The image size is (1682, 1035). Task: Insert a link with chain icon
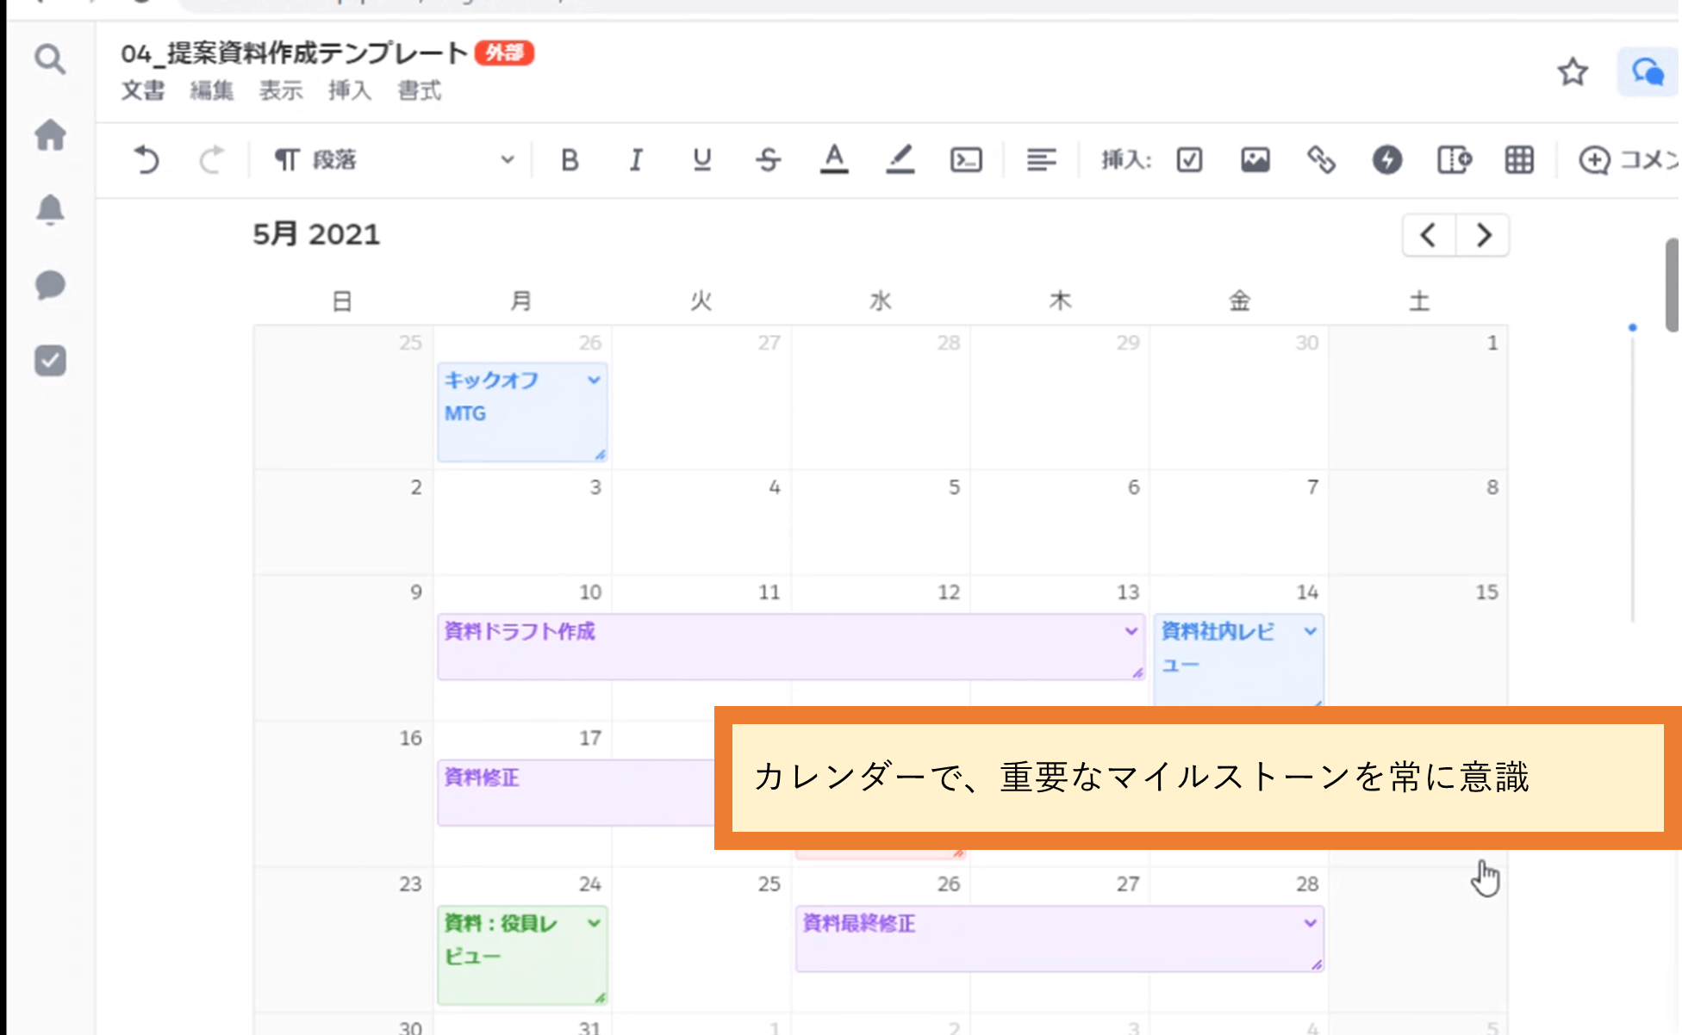pos(1321,160)
